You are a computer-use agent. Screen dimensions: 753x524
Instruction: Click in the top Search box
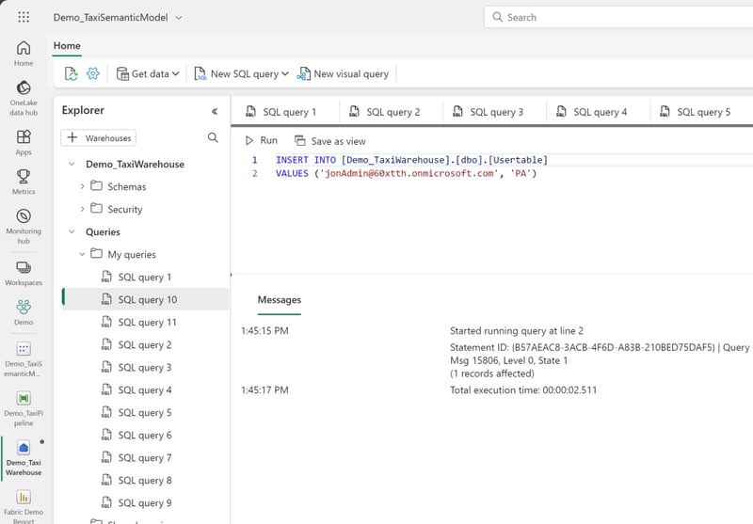point(619,17)
